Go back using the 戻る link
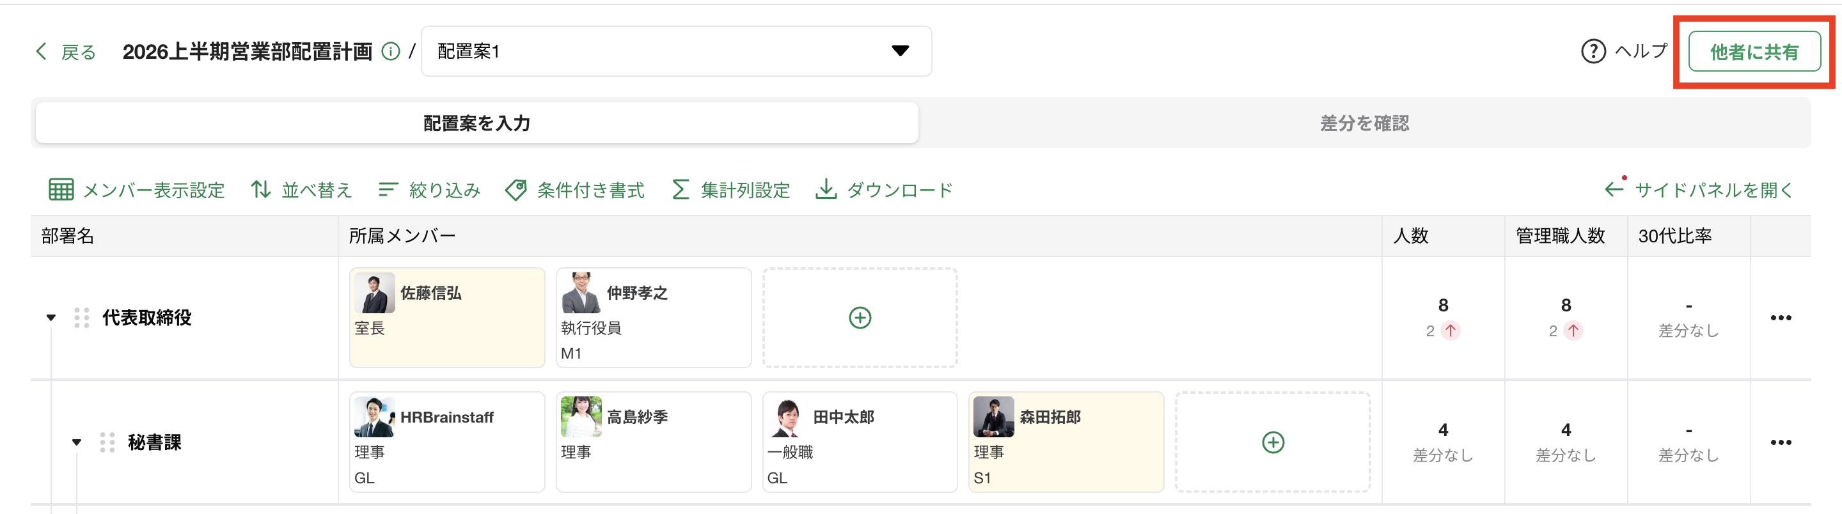This screenshot has height=514, width=1842. coord(66,52)
